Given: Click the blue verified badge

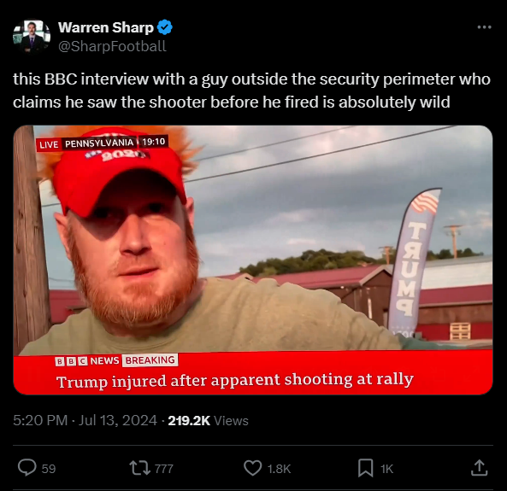Looking at the screenshot, I should pos(164,27).
